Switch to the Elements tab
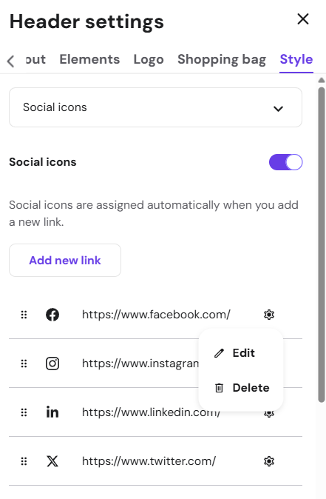Image resolution: width=326 pixels, height=499 pixels. [x=89, y=59]
